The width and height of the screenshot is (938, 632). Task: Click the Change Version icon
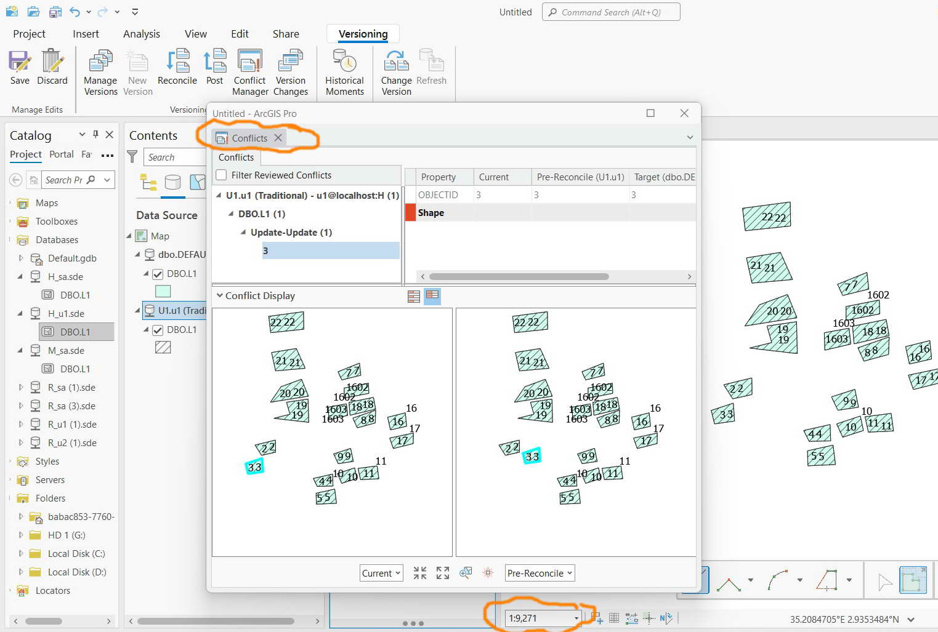(396, 73)
